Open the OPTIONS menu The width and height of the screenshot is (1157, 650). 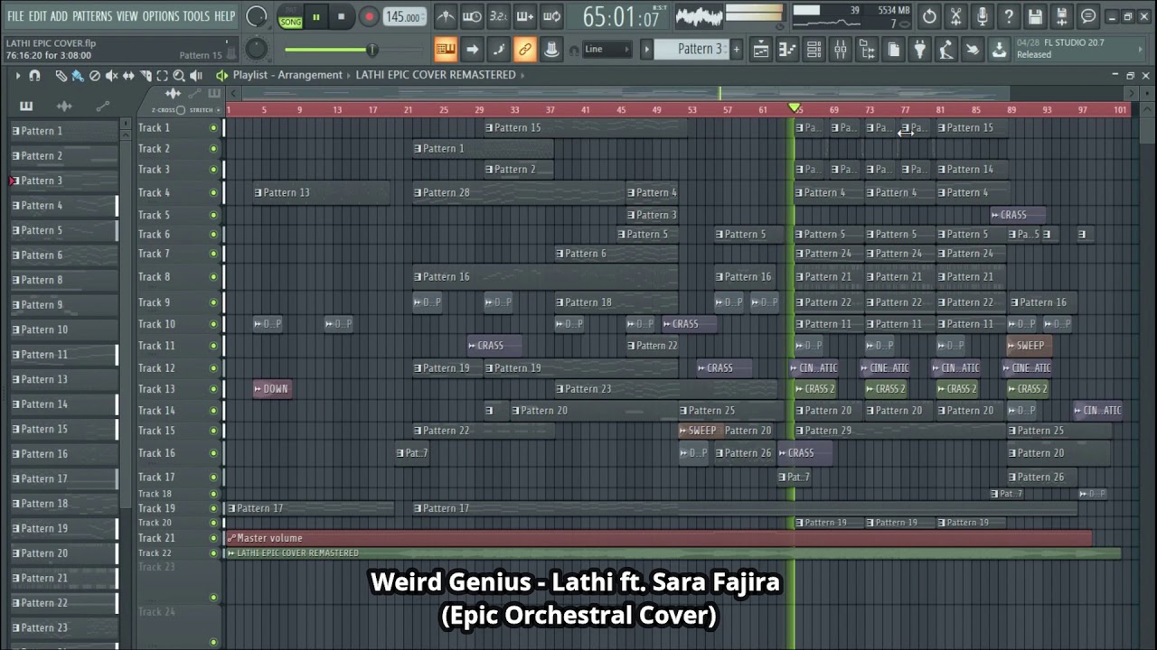161,16
